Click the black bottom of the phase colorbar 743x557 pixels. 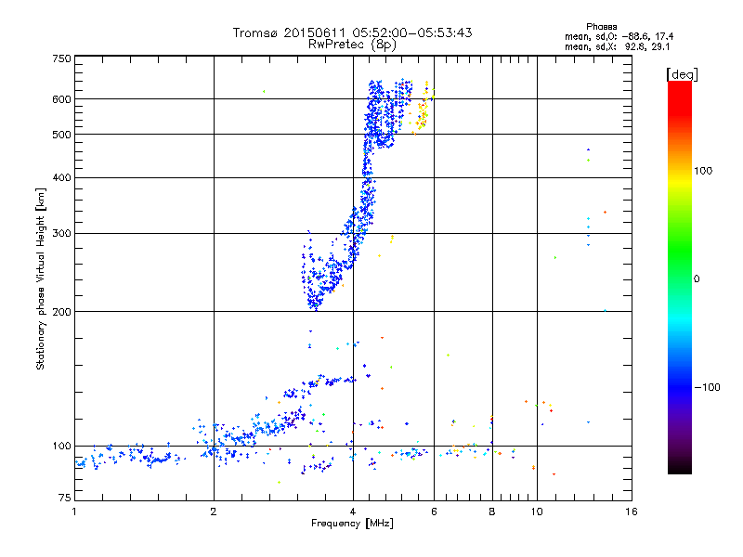coord(680,469)
